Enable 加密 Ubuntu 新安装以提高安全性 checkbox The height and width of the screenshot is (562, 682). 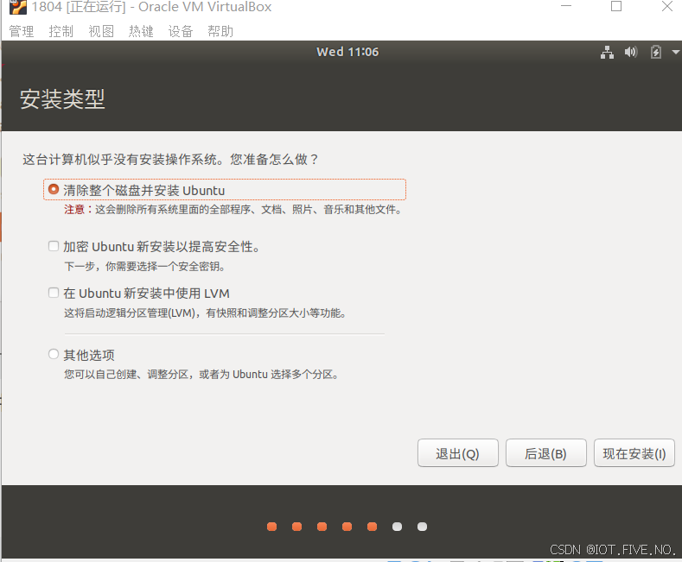(x=54, y=246)
